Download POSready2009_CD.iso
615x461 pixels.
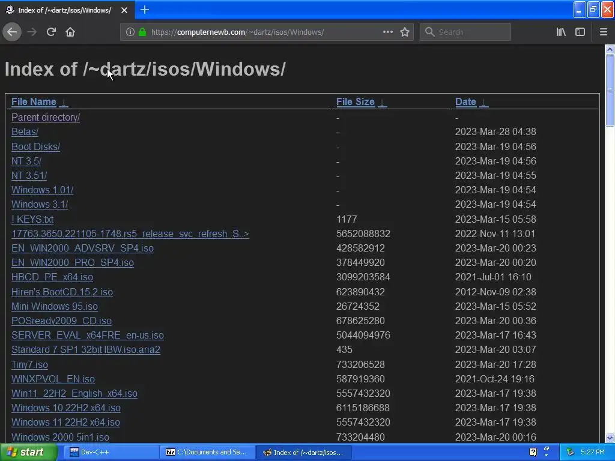coord(62,321)
